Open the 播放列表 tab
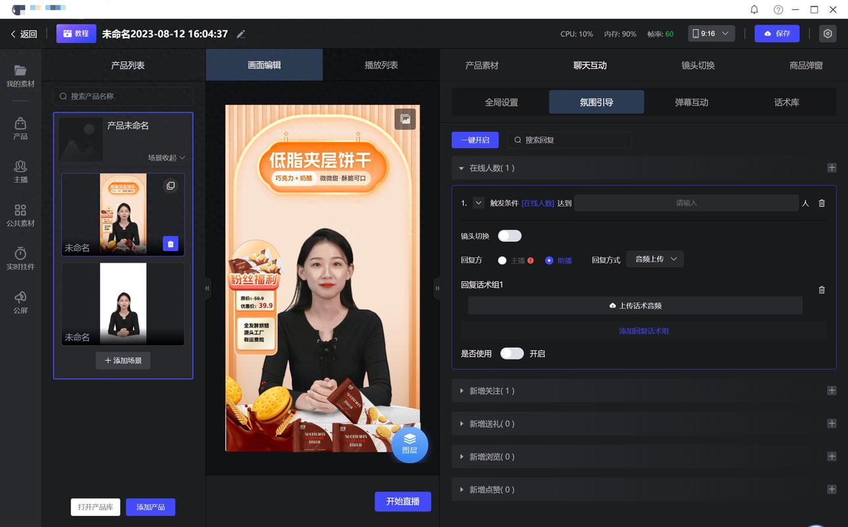This screenshot has width=848, height=527. tap(382, 65)
